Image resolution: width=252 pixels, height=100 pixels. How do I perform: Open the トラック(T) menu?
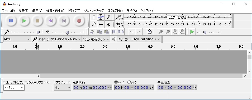pos(74,11)
